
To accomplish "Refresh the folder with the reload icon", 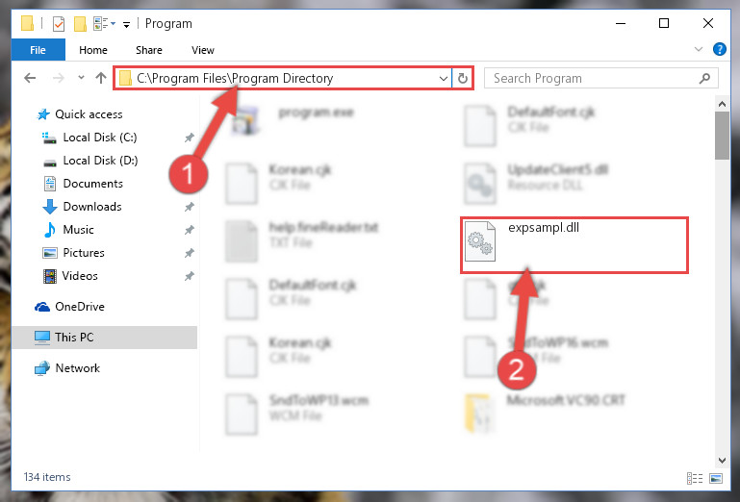I will tap(463, 78).
